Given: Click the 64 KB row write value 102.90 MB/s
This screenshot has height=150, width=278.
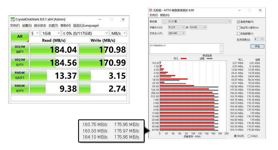Looking at the screenshot, I should pos(237,87).
